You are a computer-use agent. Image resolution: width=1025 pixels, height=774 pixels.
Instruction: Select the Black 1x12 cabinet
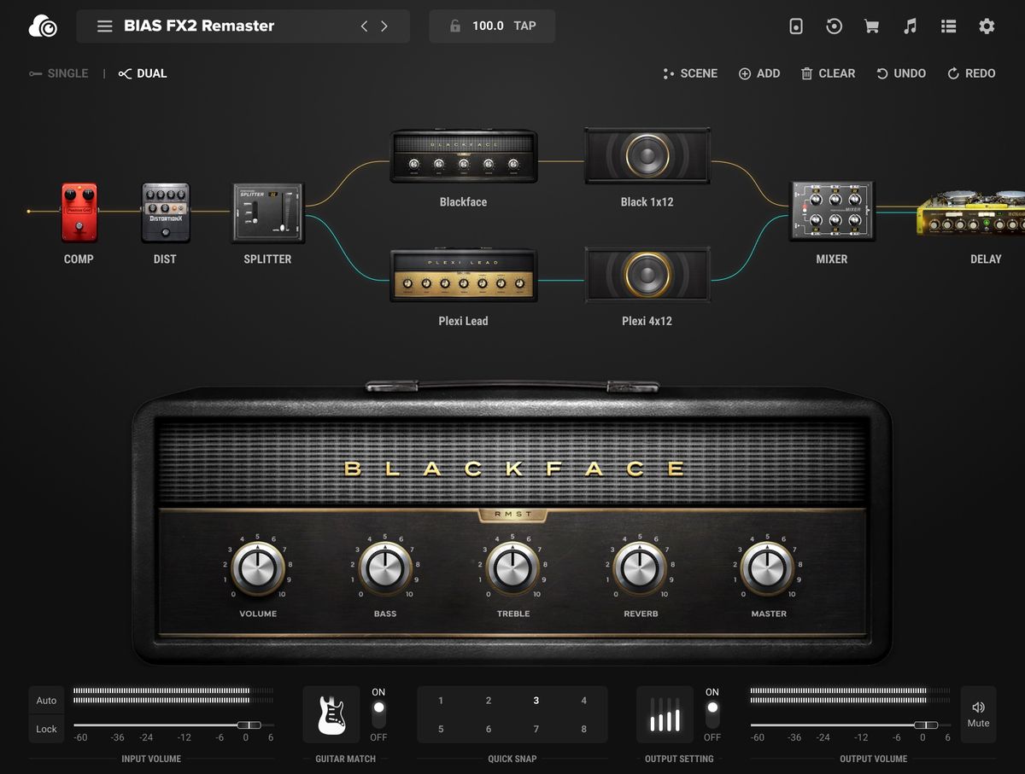(x=647, y=155)
